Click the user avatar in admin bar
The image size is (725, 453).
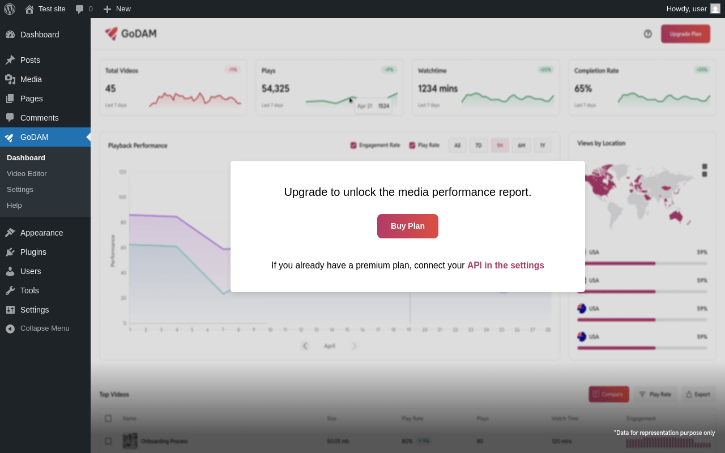(x=715, y=8)
